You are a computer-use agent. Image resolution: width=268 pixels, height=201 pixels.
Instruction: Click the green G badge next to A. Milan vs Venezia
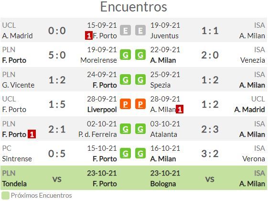[x=140, y=55]
